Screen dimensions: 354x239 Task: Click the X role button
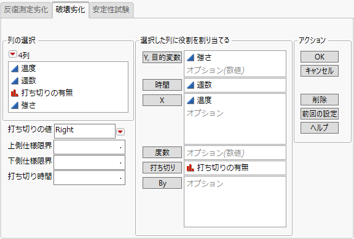pyautogui.click(x=162, y=100)
